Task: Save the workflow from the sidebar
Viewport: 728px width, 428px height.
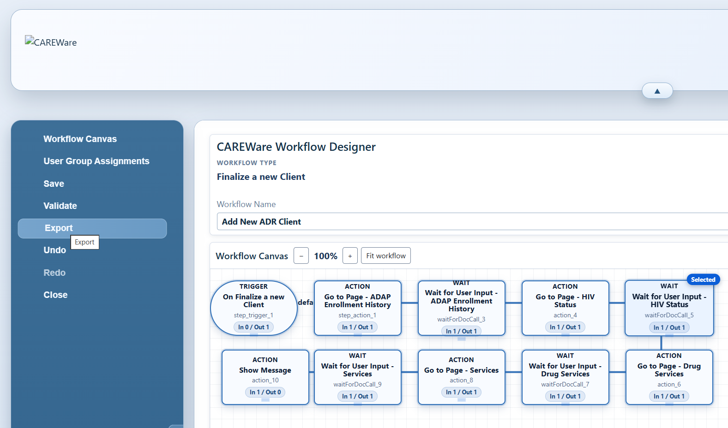Action: [x=54, y=184]
